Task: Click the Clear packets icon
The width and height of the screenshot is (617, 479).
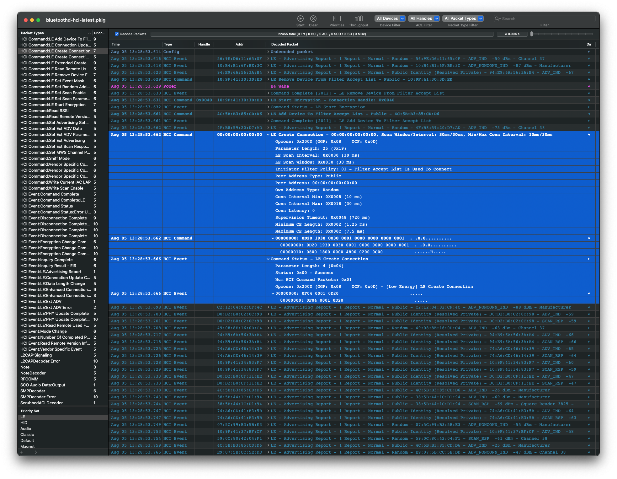Action: [313, 19]
